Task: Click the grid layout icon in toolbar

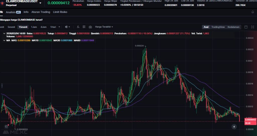Action: tap(84, 27)
